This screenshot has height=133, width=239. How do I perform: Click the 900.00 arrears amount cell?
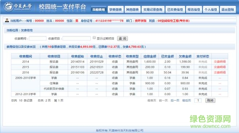tap(185, 83)
